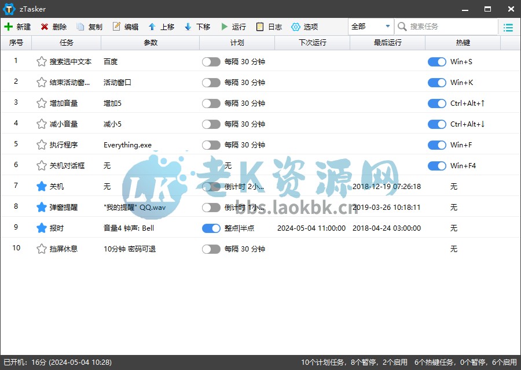Click the 新建 (New) toolbar icon

[x=9, y=27]
